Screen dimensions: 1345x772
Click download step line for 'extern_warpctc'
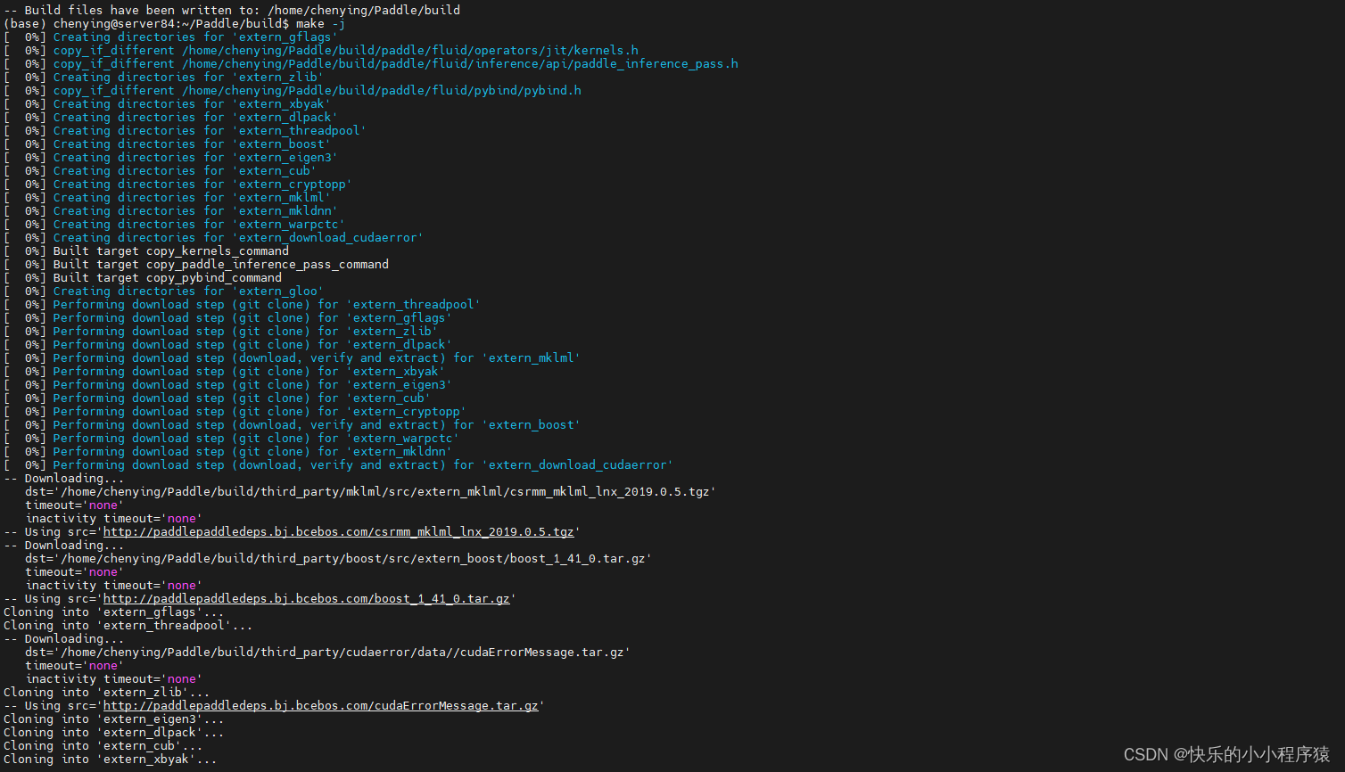[232, 438]
